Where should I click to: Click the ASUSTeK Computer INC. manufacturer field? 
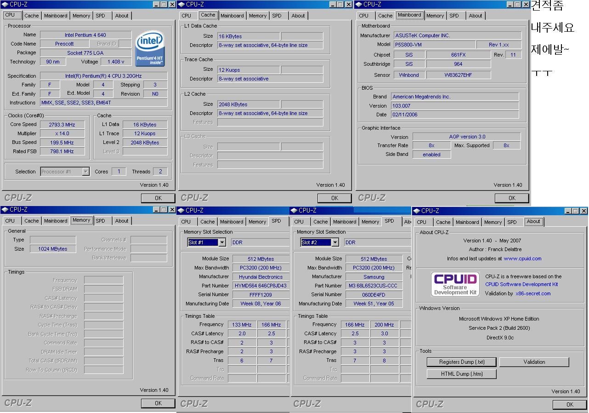pyautogui.click(x=458, y=35)
